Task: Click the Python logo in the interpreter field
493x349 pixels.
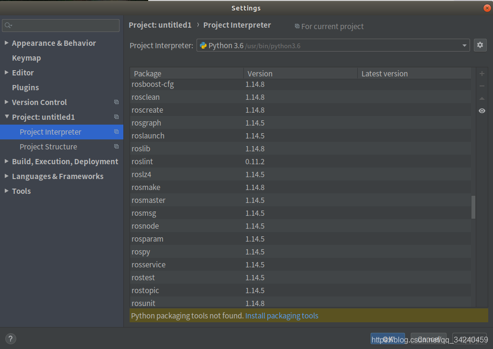Action: click(x=204, y=45)
